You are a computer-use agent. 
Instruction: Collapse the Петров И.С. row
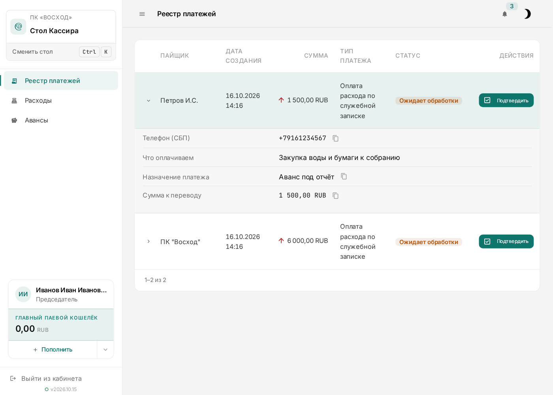pyautogui.click(x=149, y=101)
